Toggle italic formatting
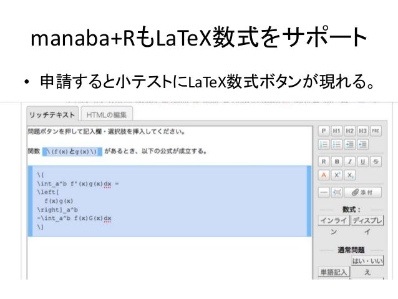This screenshot has width=398, height=299. (x=349, y=162)
